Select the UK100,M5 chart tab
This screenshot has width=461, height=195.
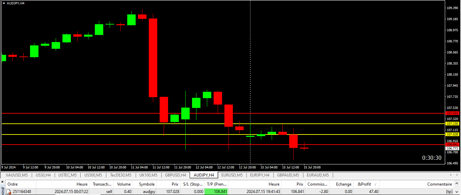(x=148, y=175)
